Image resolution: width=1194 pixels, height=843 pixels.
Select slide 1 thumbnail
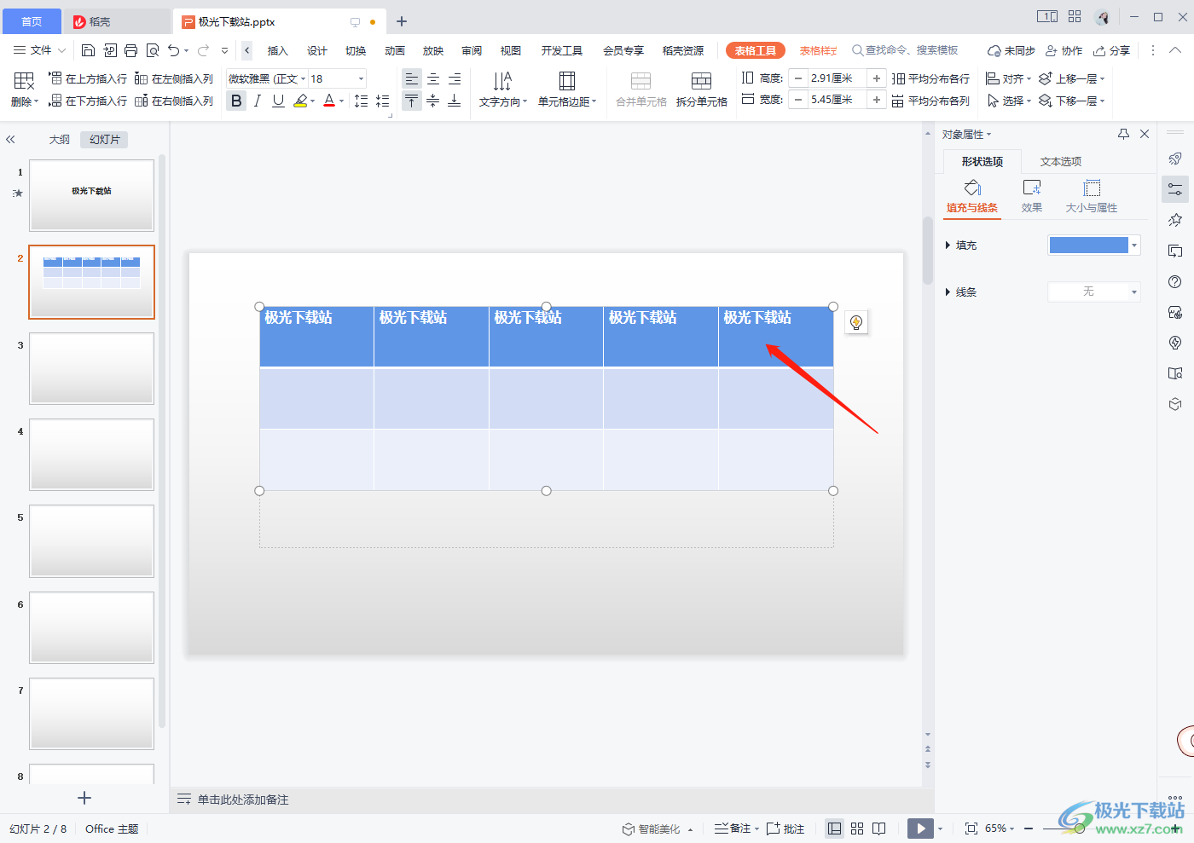(x=91, y=195)
